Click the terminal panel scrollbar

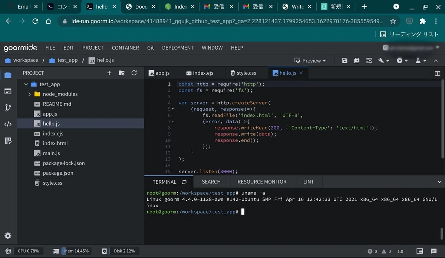coord(441,234)
